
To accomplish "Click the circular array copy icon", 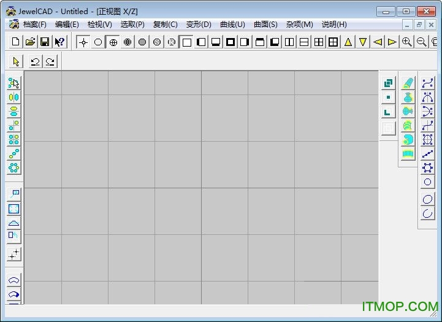I will pyautogui.click(x=14, y=168).
